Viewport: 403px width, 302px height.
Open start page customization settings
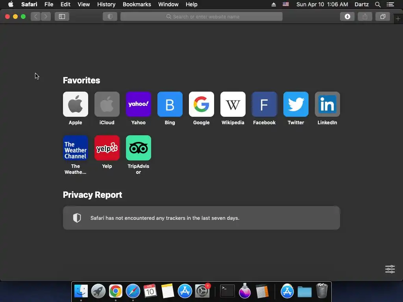[390, 269]
